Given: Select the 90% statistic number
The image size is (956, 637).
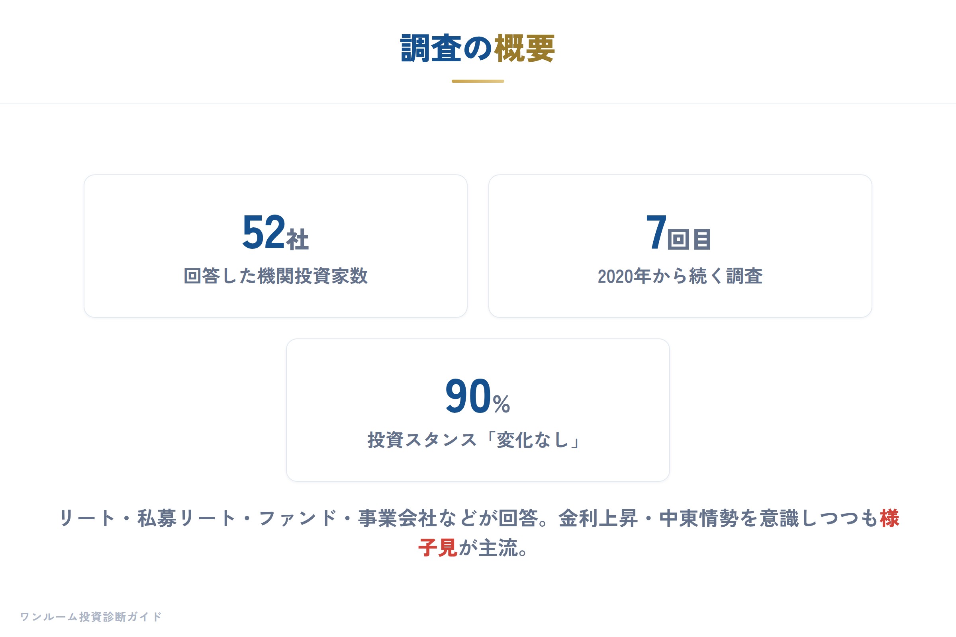Looking at the screenshot, I should [478, 396].
